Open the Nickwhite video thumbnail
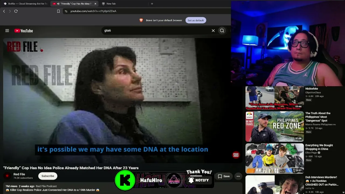This screenshot has width=345, height=194. [x=274, y=98]
